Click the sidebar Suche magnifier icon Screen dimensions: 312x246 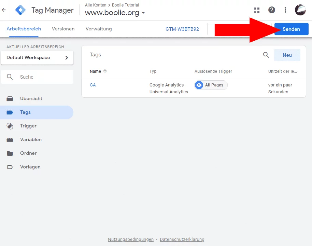pyautogui.click(x=10, y=77)
